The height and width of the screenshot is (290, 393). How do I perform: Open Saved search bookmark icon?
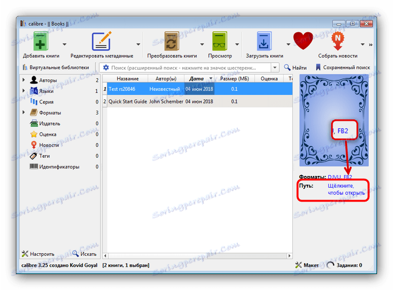click(x=318, y=67)
